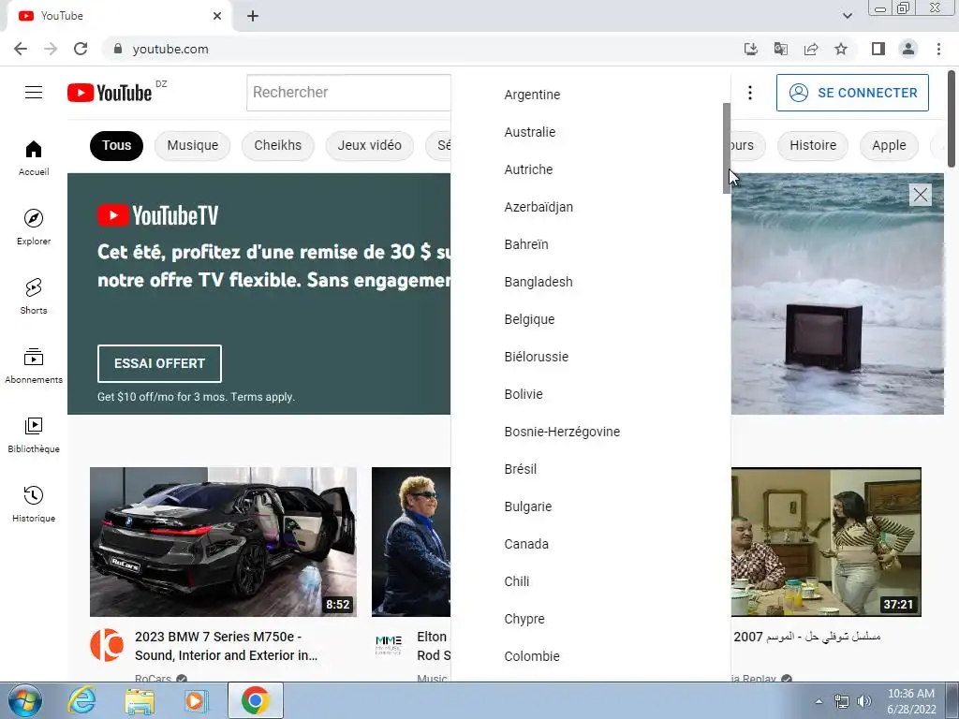Click the browser forward arrow

pos(51,49)
